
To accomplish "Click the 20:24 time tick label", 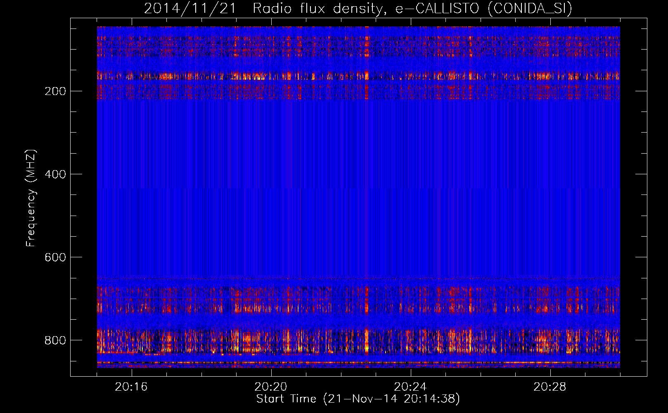I will click(410, 387).
